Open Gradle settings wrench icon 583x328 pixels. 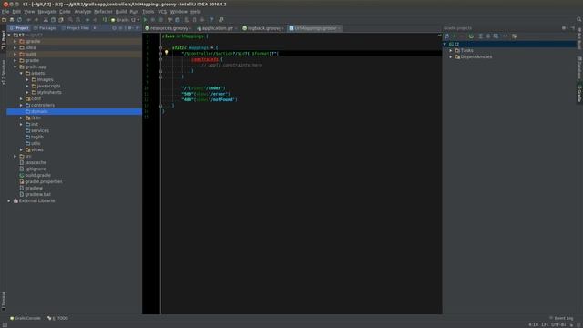515,36
